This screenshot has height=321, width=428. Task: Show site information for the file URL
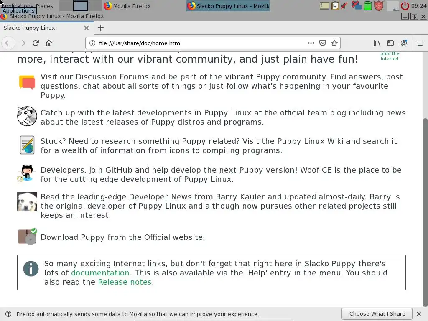[92, 43]
